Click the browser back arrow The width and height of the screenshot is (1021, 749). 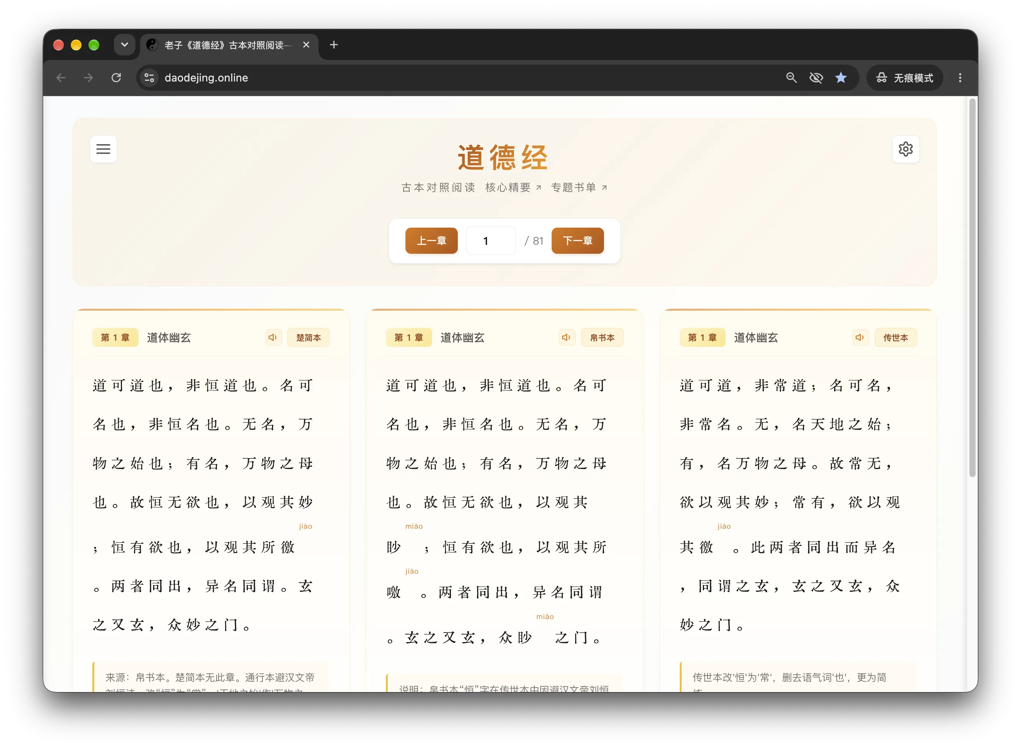[x=61, y=78]
